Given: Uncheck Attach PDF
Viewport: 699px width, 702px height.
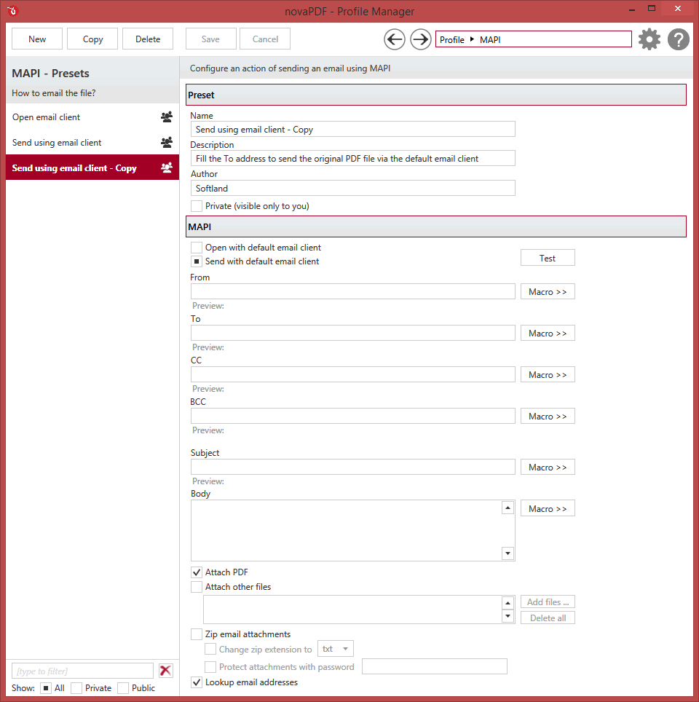Looking at the screenshot, I should point(196,572).
